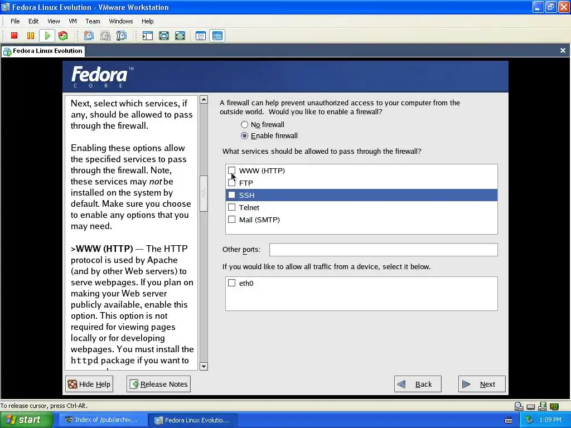This screenshot has width=571, height=428.
Task: Click the red Power Off VM button
Action: (14, 36)
